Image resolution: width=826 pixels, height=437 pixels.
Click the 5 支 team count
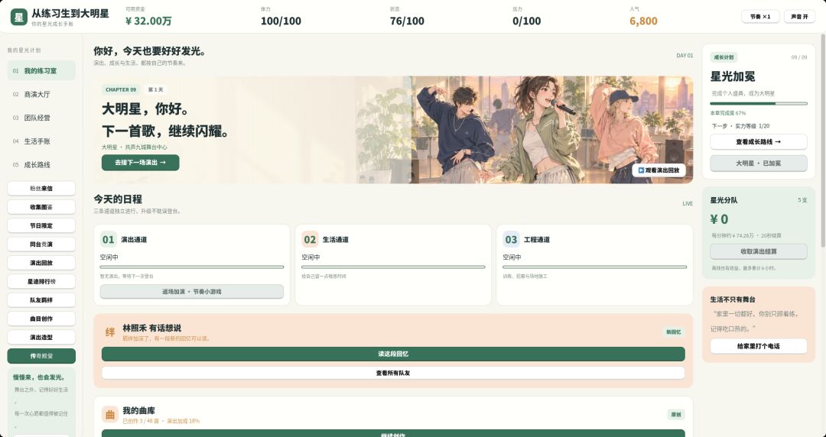802,200
